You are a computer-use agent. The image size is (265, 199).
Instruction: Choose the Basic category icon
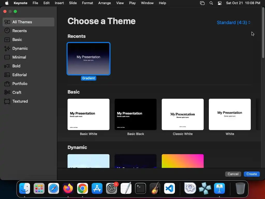point(7,40)
